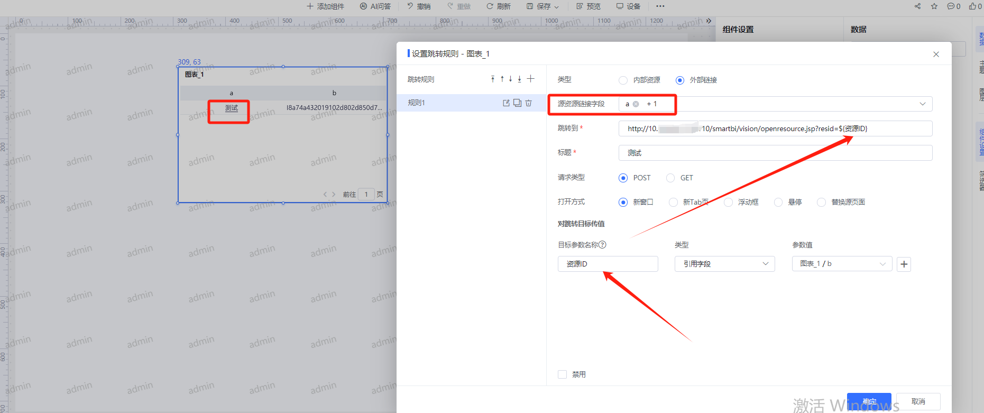Delete the 规则1 rule with the trash icon
This screenshot has width=984, height=413.
[528, 103]
